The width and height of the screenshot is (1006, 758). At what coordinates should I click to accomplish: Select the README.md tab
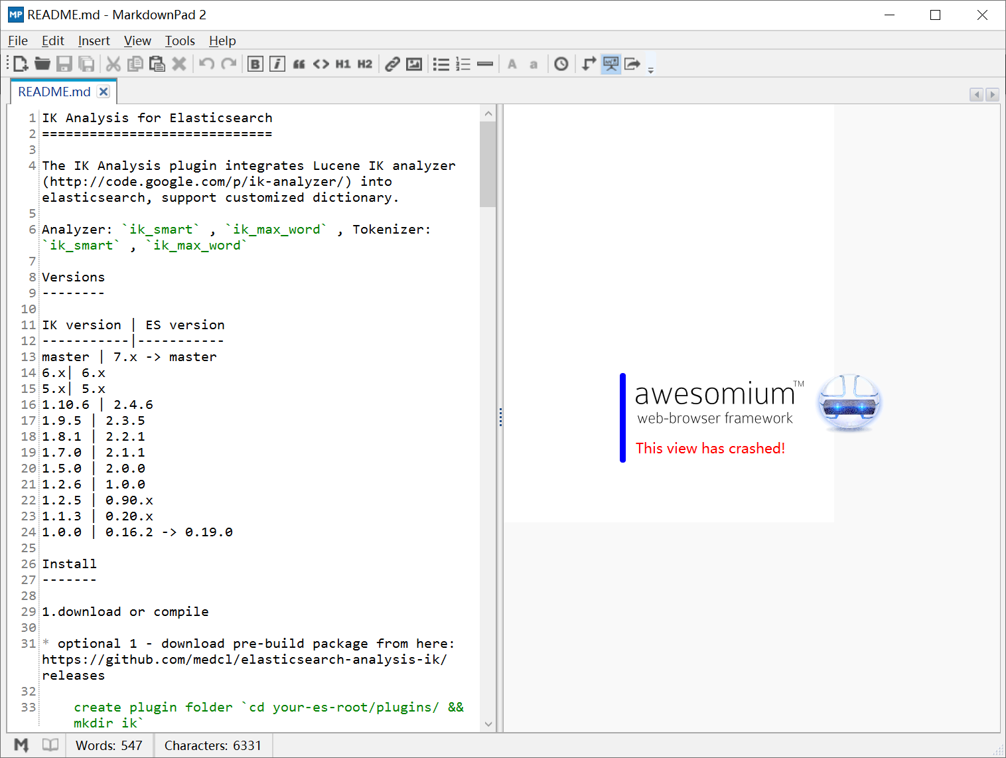[x=53, y=91]
